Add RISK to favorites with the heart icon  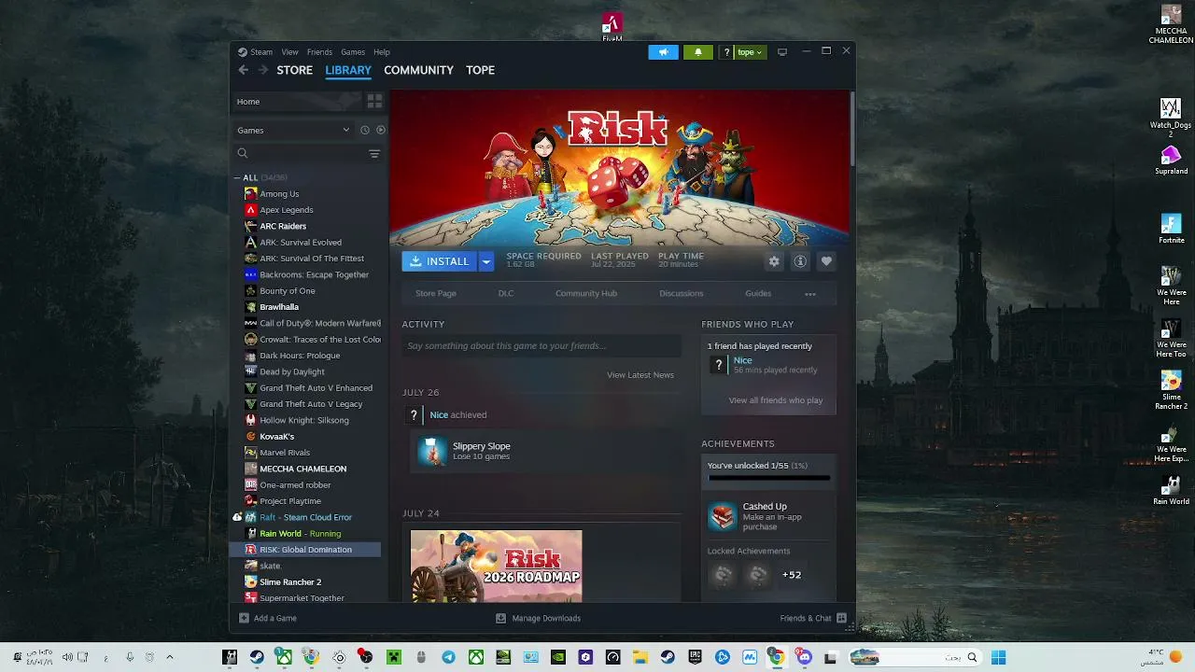[x=826, y=261]
